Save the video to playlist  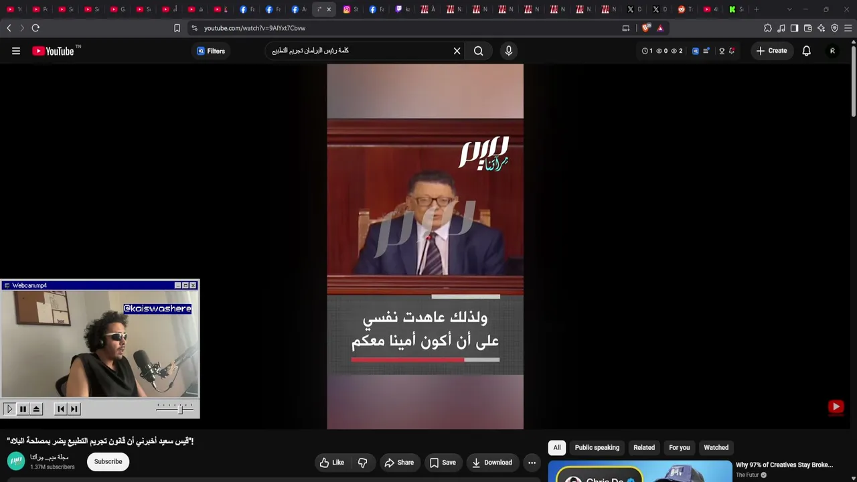click(x=443, y=463)
